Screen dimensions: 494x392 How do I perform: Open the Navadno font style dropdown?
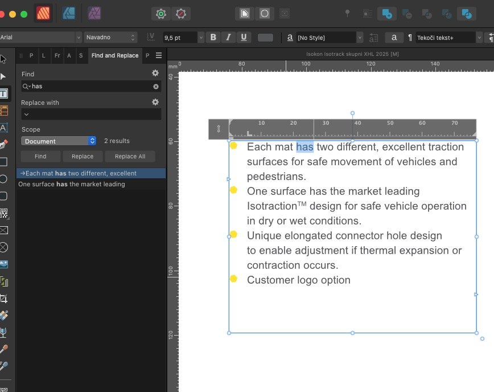tap(110, 37)
